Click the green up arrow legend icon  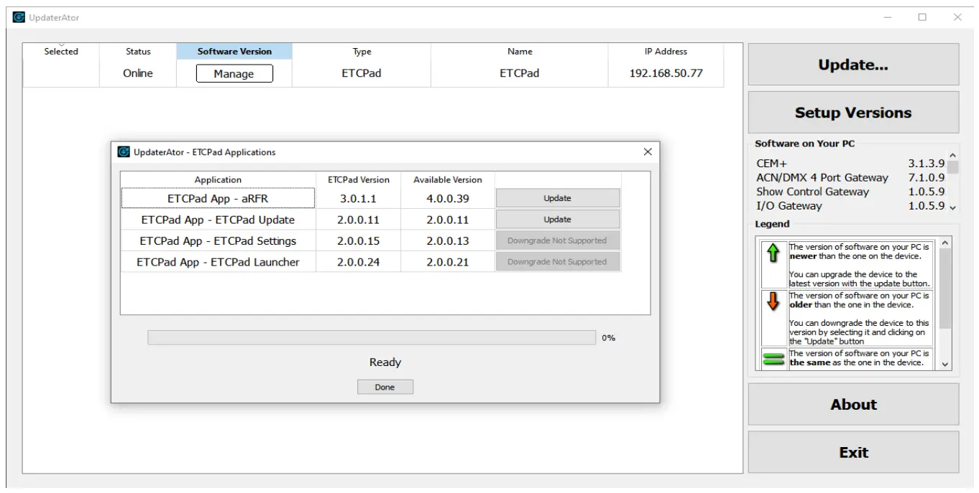773,253
